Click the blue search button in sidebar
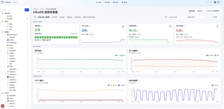This screenshot has width=224, height=109. (x=27, y=10)
